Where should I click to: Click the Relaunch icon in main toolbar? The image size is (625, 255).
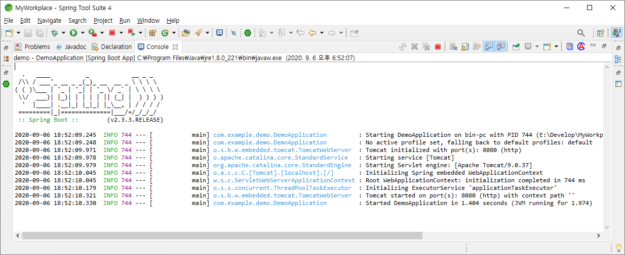[x=131, y=33]
